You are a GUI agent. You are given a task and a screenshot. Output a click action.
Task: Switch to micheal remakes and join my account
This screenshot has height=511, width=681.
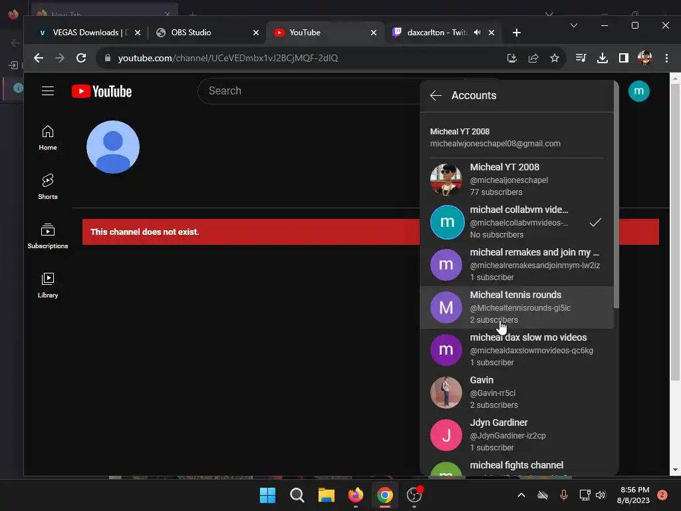[516, 265]
